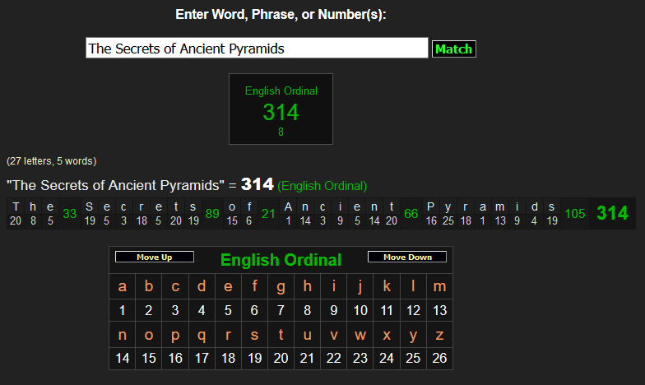This screenshot has height=385, width=645.
Task: Click the total 314 at breakdown row end
Action: pyautogui.click(x=612, y=214)
